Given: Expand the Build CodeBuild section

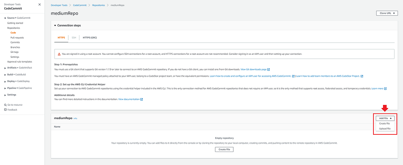Looking at the screenshot, I should pos(5,75).
